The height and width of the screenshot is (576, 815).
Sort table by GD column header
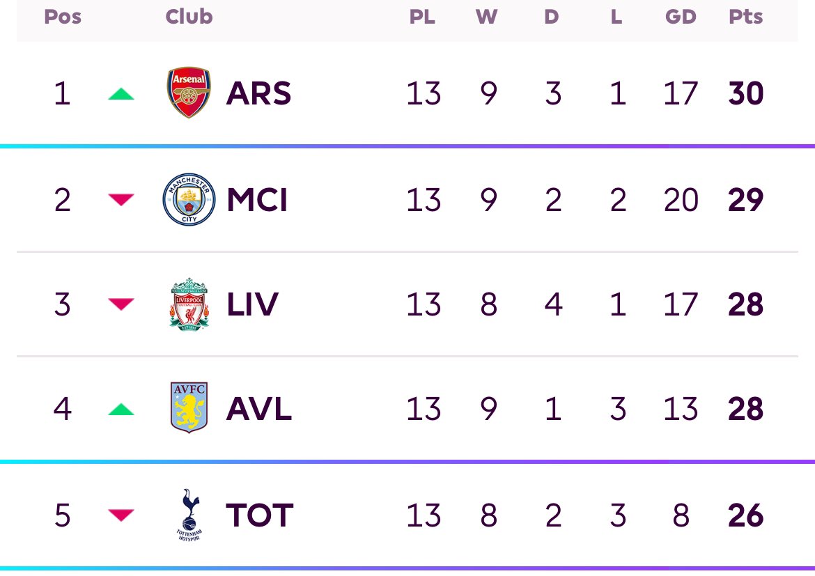(681, 17)
